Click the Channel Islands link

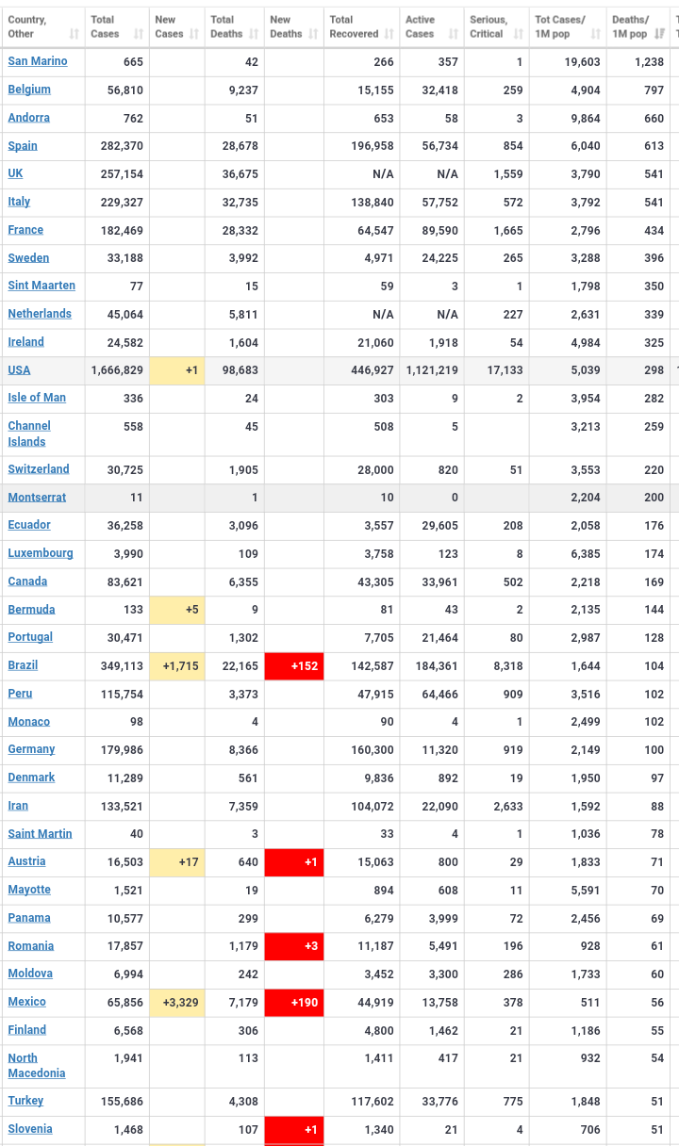(x=29, y=434)
